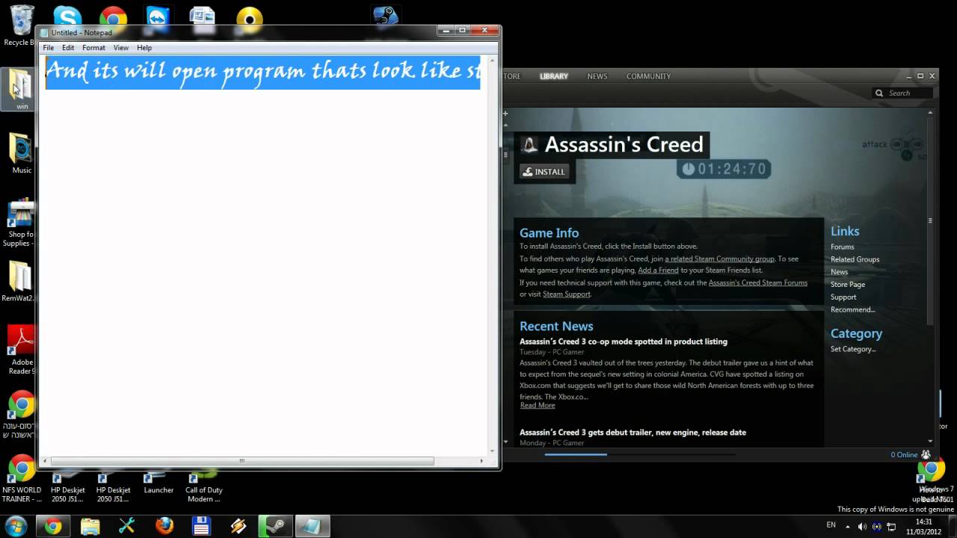Open the Help menu in Notepad
This screenshot has width=957, height=538.
pyautogui.click(x=144, y=48)
